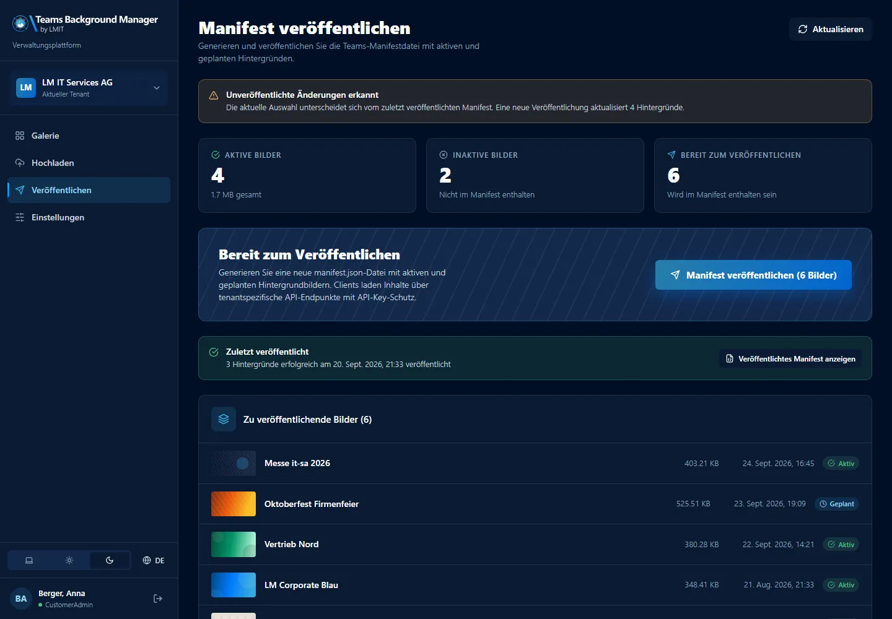Click the Aktive Bilder count card
Image resolution: width=892 pixels, height=619 pixels.
pos(307,175)
